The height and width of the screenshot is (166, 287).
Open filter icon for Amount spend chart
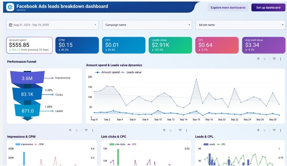[x=274, y=59]
